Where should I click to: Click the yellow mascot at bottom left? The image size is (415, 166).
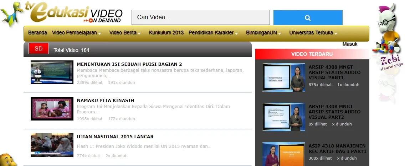coord(7,160)
